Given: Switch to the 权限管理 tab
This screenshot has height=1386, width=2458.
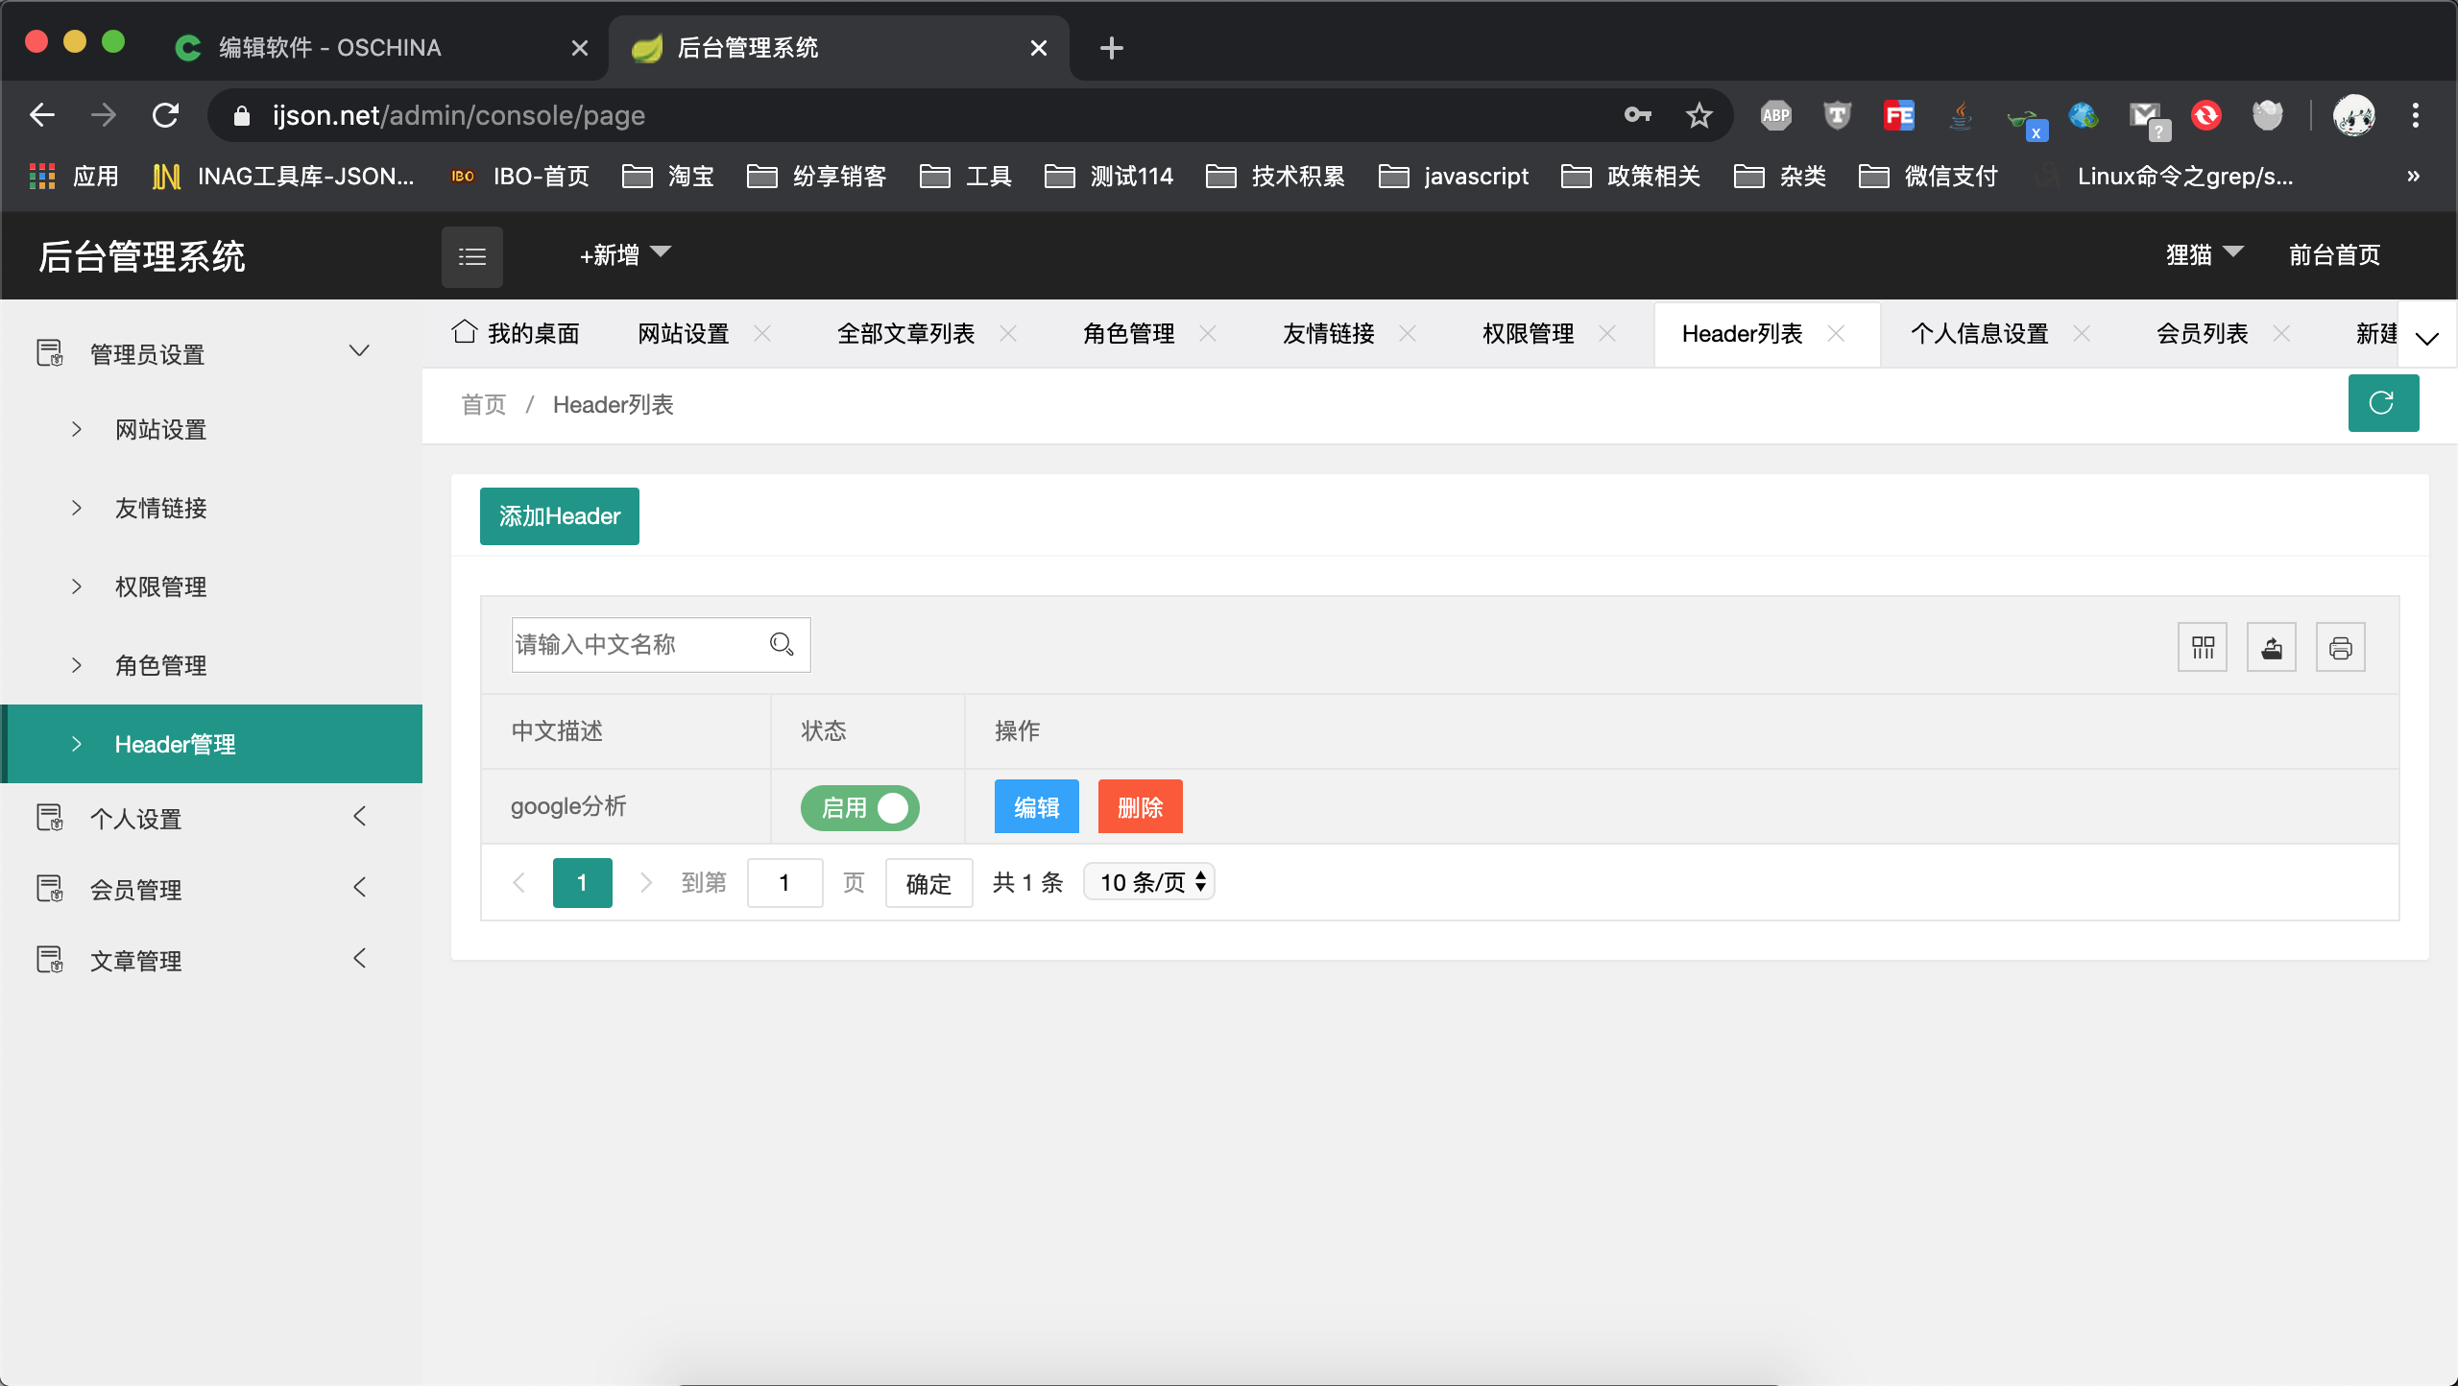Looking at the screenshot, I should click(1528, 334).
